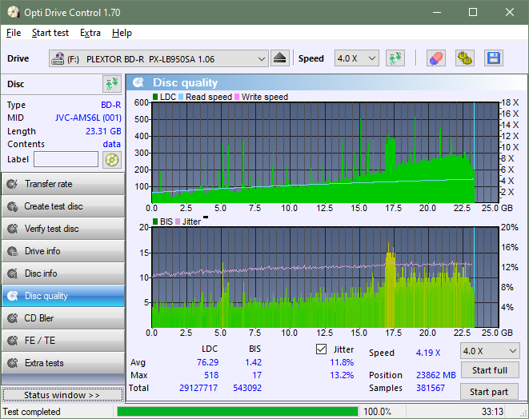Save results using the floppy disk icon
Screen dimensions: 529x419
pos(494,58)
